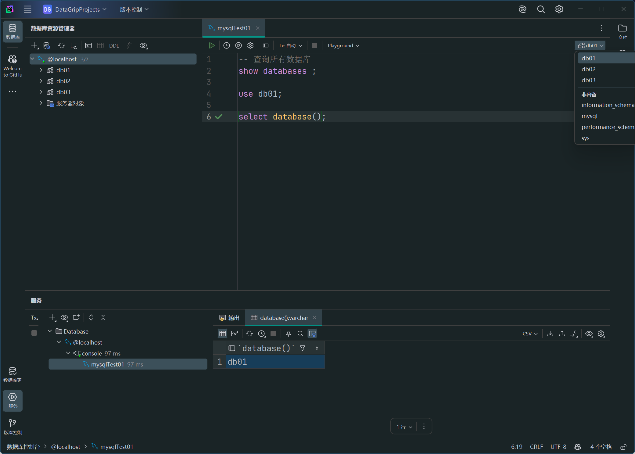The width and height of the screenshot is (635, 454).
Task: Expand the db02 tree node
Action: tap(41, 81)
